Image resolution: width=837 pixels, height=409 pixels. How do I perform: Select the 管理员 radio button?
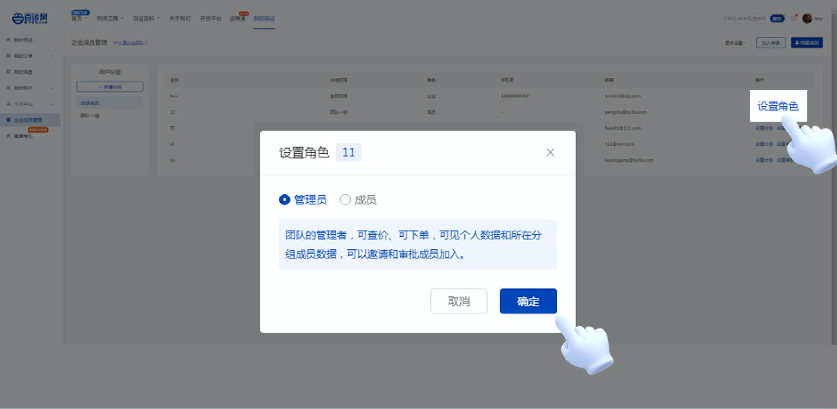pos(285,200)
